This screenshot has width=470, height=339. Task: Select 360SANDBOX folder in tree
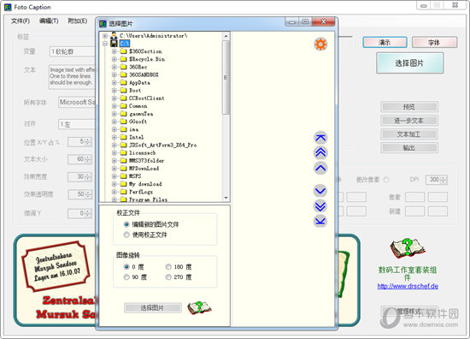coord(144,74)
